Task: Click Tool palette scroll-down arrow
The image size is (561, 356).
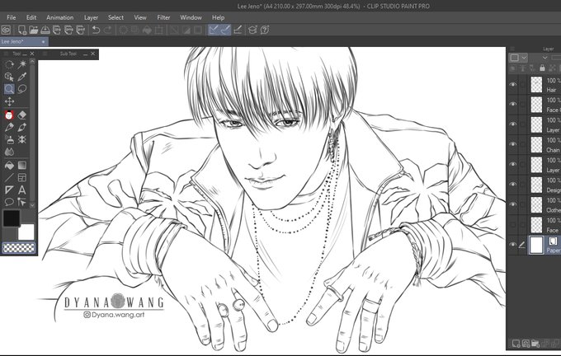Action: point(32,205)
